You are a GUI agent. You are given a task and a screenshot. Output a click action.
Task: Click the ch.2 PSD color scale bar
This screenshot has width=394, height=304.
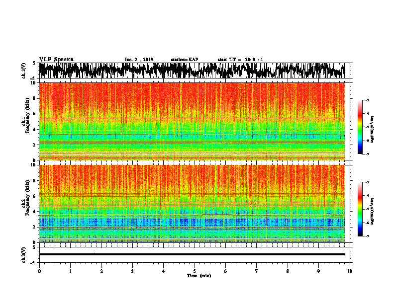click(x=360, y=209)
